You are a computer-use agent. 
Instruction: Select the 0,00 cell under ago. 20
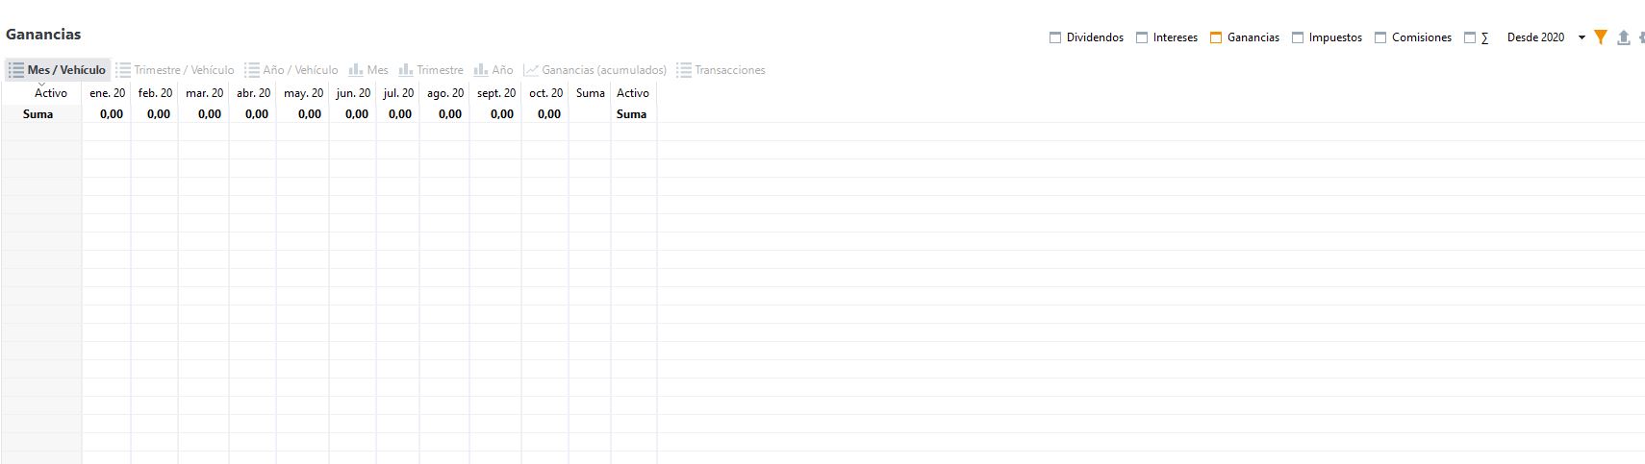click(444, 113)
